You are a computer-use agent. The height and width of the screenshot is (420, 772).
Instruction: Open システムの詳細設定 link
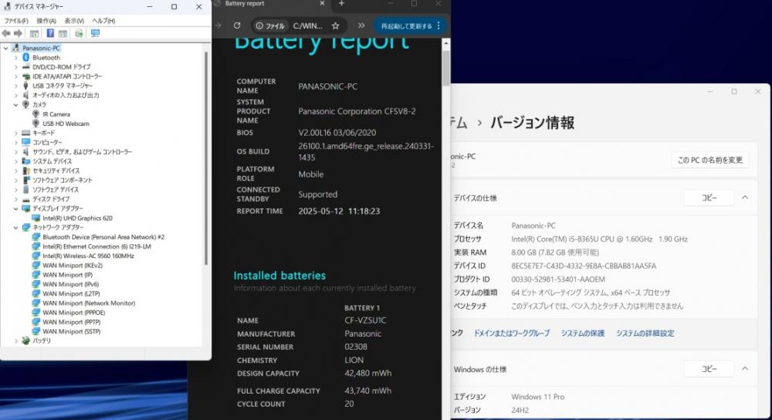(x=645, y=334)
